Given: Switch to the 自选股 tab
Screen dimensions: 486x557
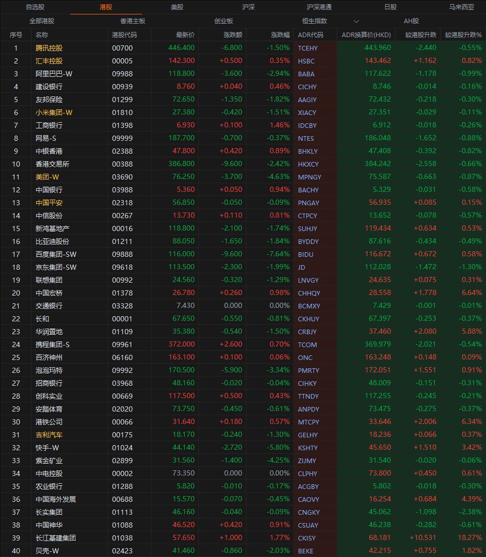Looking at the screenshot, I should pos(35,7).
